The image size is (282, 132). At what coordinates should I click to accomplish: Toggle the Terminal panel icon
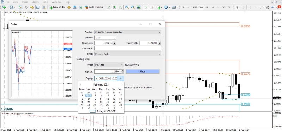(38, 7)
